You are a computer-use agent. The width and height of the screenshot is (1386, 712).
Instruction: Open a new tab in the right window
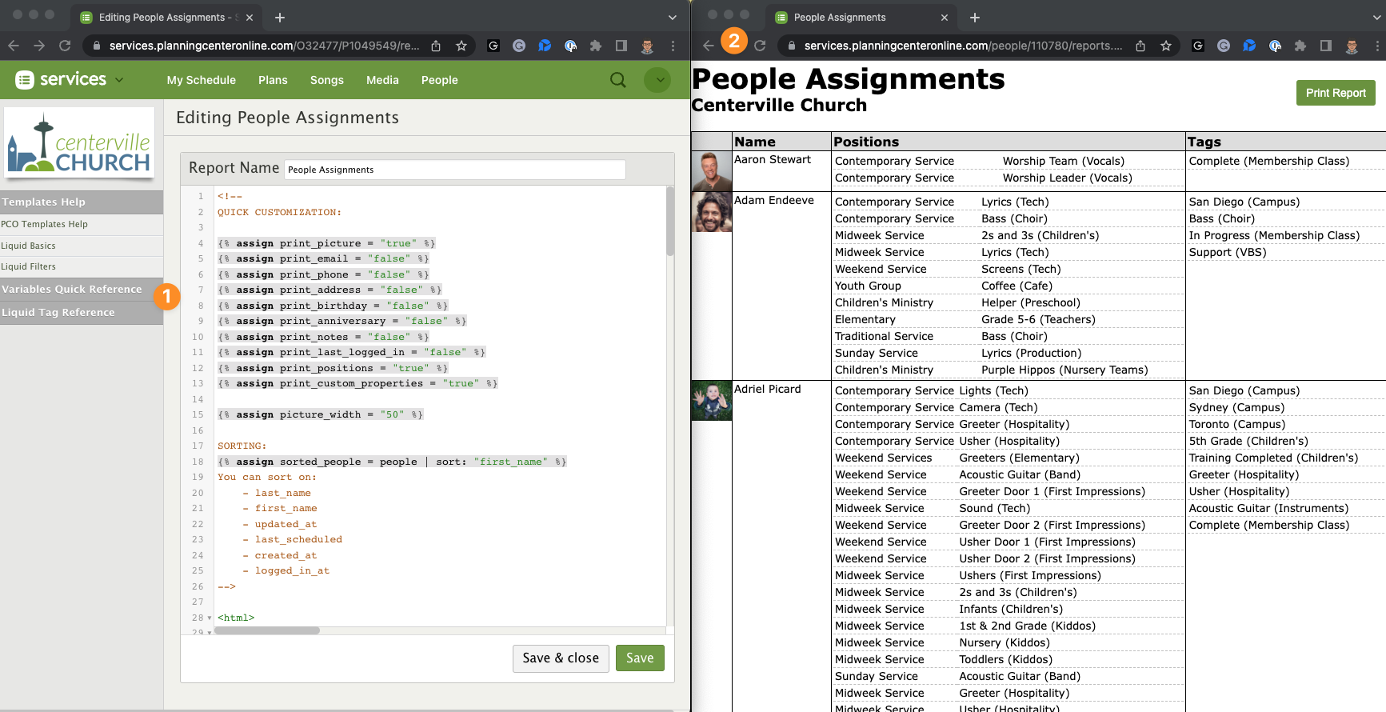[x=975, y=17]
